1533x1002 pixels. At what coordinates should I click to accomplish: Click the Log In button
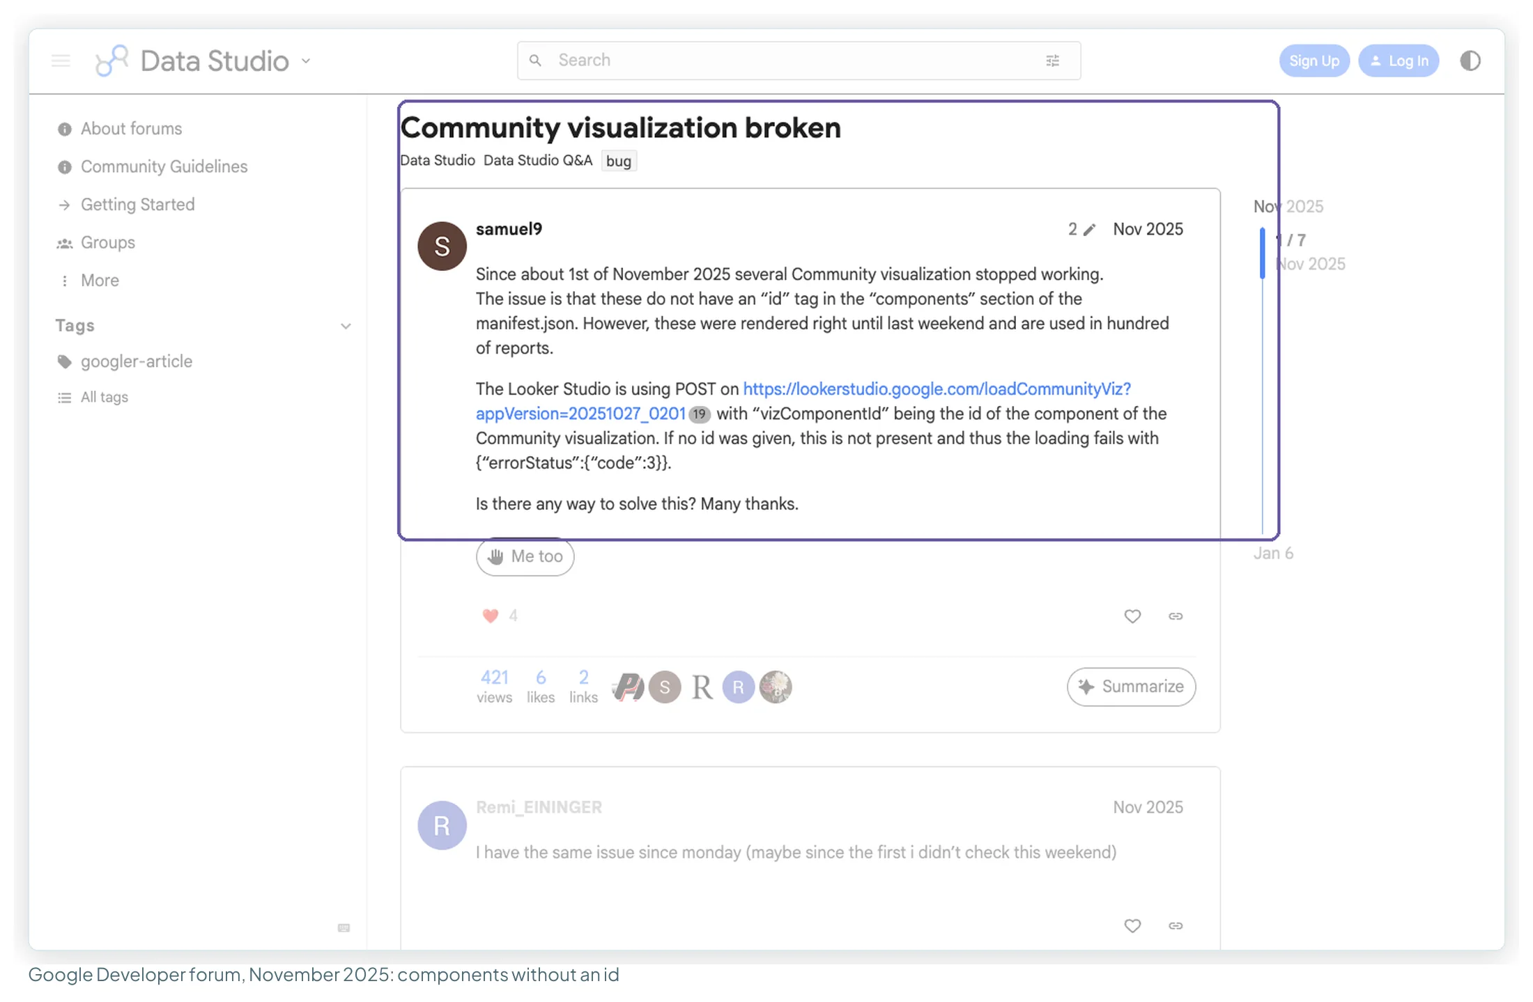1399,61
